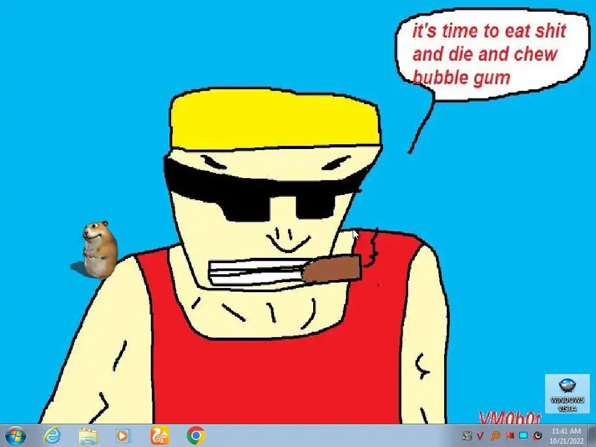Open Windows Media Player from taskbar
This screenshot has height=447, width=596.
click(x=123, y=435)
